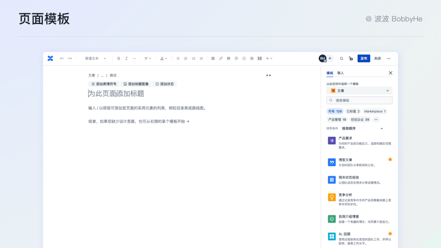Select the 4L 回顾 template
The height and width of the screenshot is (248, 441).
[359, 239]
